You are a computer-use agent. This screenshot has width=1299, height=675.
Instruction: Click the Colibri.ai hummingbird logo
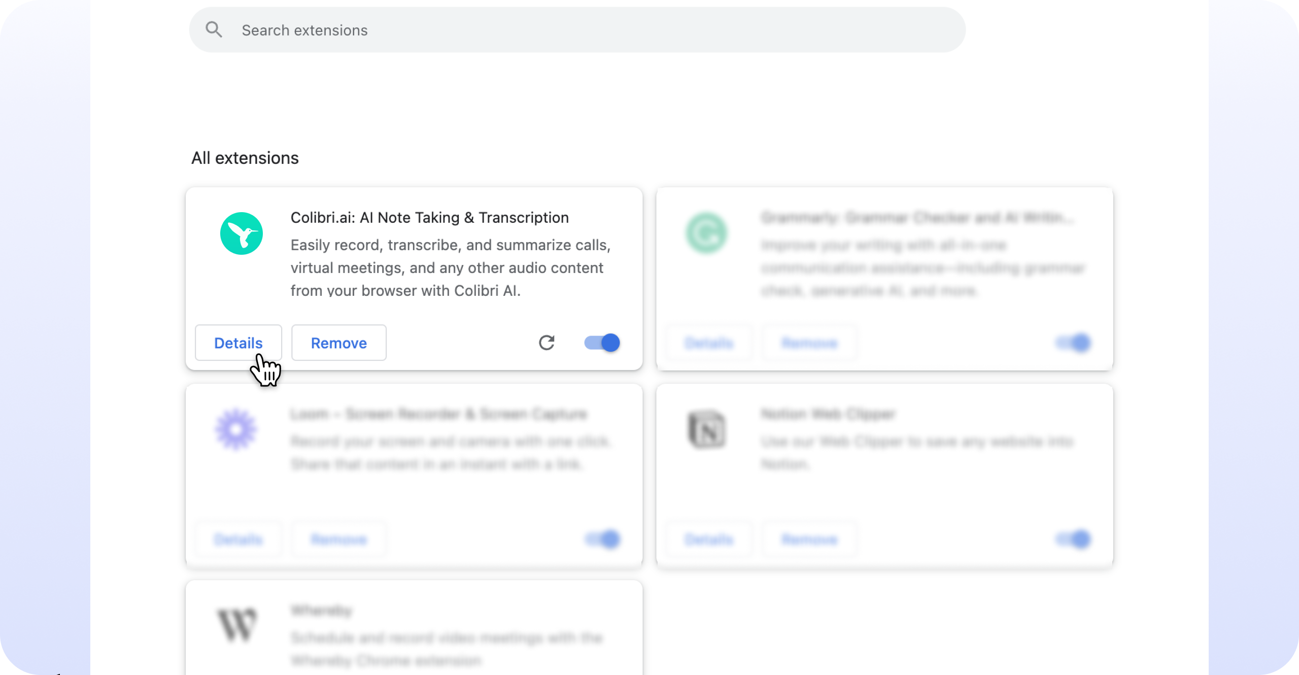tap(242, 233)
